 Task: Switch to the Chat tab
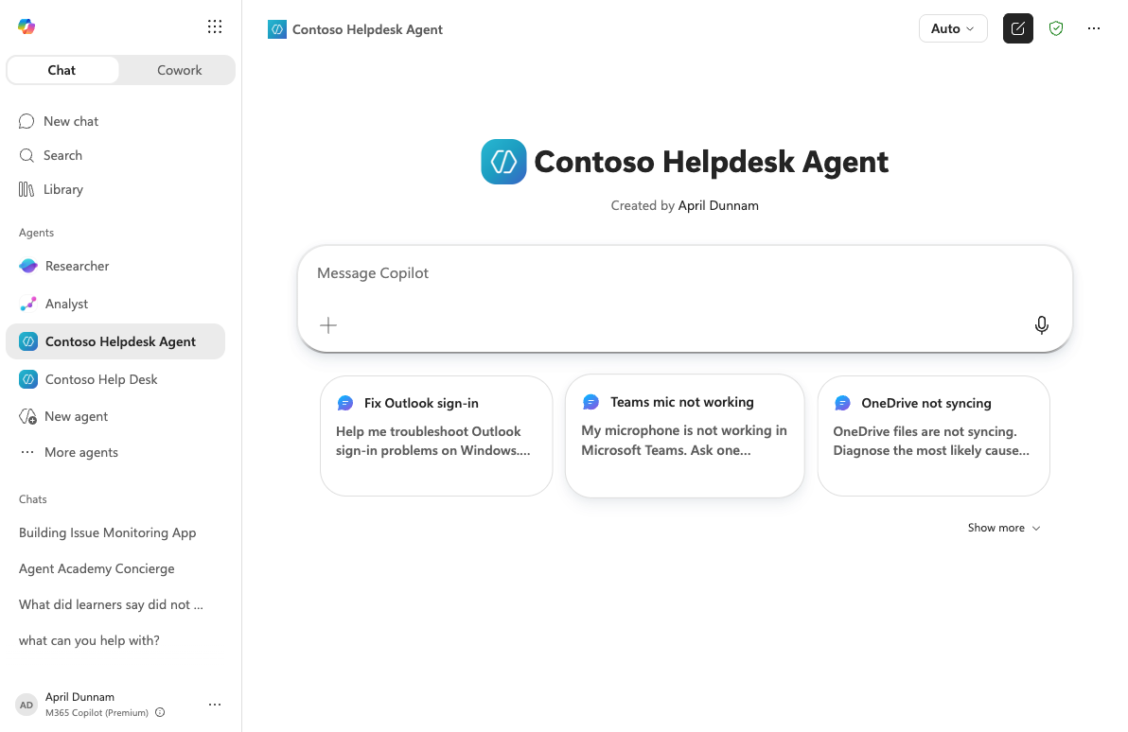click(x=62, y=71)
